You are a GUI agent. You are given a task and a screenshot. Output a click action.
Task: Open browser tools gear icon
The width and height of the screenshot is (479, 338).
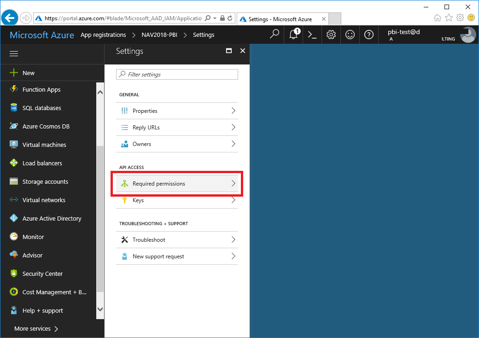460,17
